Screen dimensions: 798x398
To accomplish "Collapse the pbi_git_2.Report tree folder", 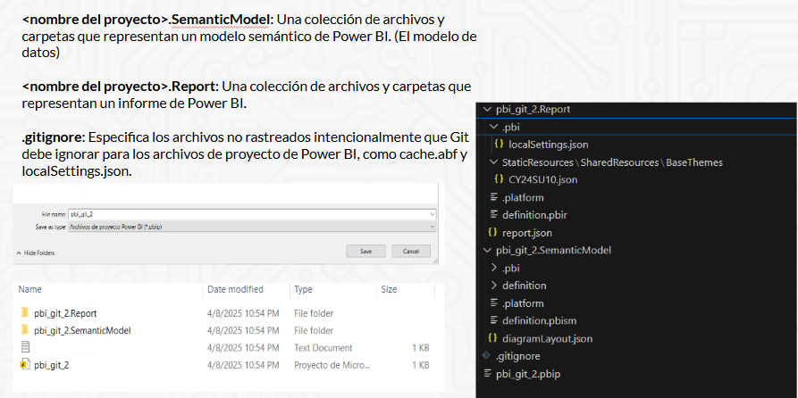I will click(x=487, y=110).
